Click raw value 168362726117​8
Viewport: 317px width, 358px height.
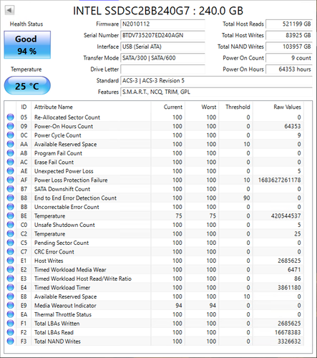[279, 180]
